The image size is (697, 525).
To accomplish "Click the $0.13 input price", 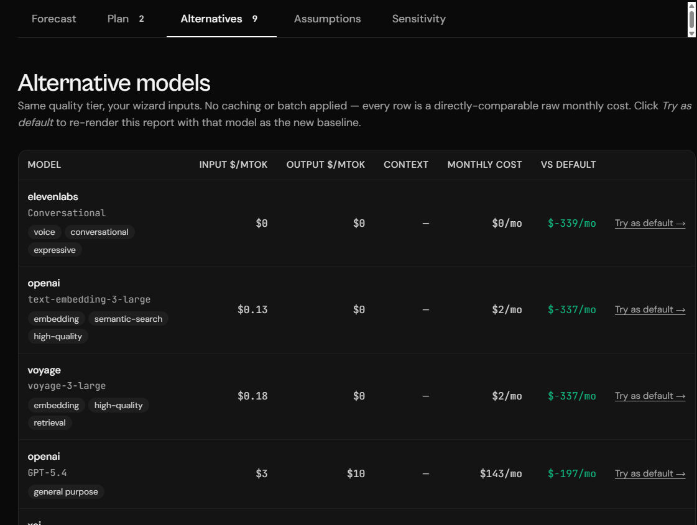I will (252, 309).
